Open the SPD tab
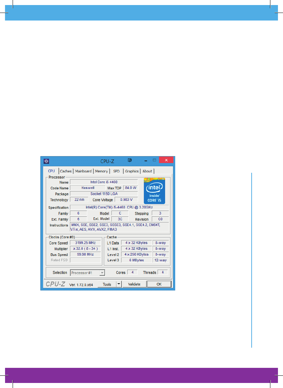Image resolution: width=283 pixels, height=388 pixels. pyautogui.click(x=116, y=171)
